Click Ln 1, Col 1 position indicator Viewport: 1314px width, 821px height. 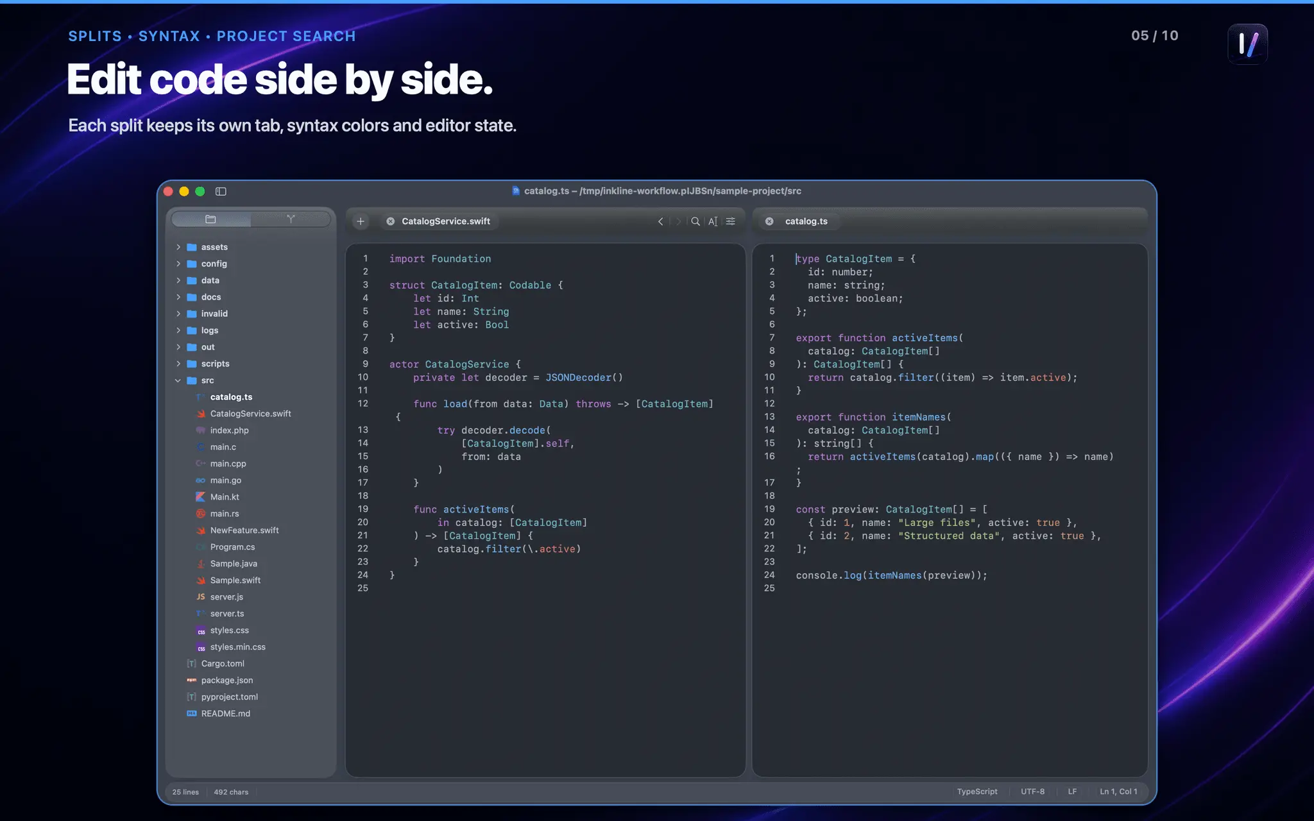pyautogui.click(x=1118, y=791)
